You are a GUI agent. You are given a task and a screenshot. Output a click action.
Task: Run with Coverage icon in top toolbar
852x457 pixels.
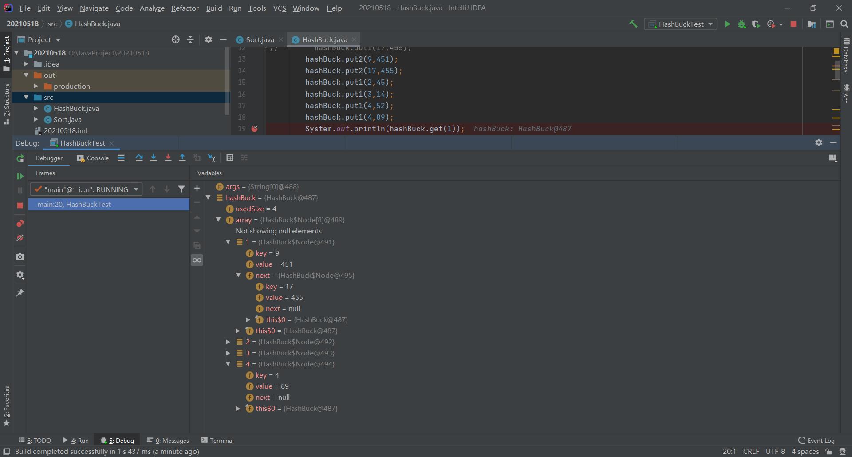[x=756, y=24]
